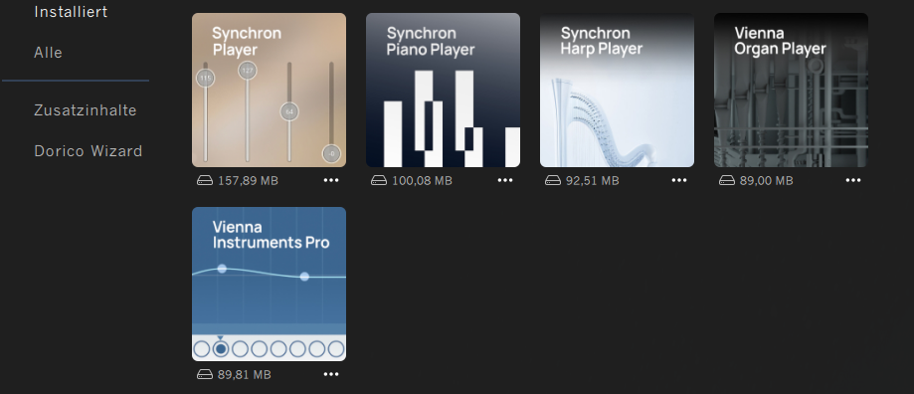Open the Vienna Instruments Pro tile
This screenshot has width=914, height=394.
269,284
